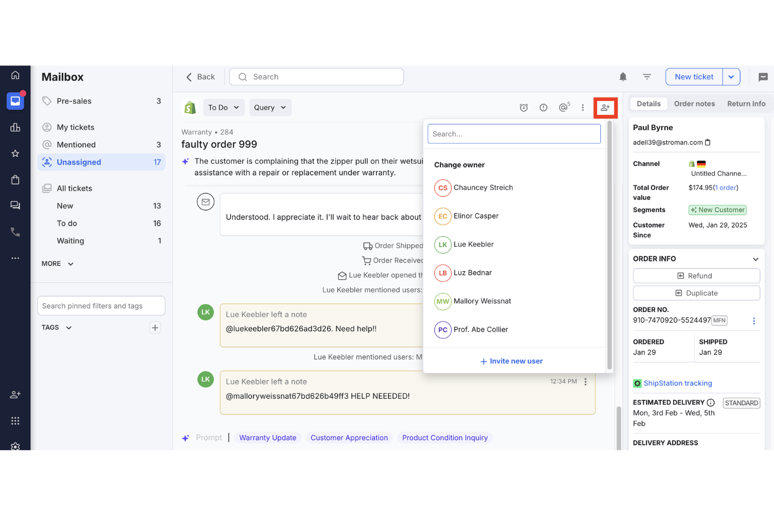Click the Shopify logo icon on ticket

click(x=190, y=107)
